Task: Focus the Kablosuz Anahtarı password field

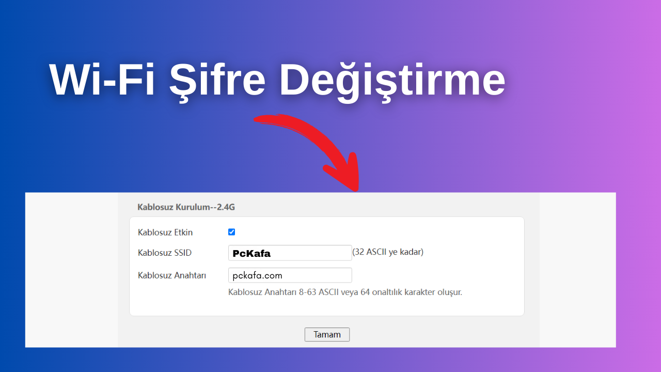Action: 290,275
